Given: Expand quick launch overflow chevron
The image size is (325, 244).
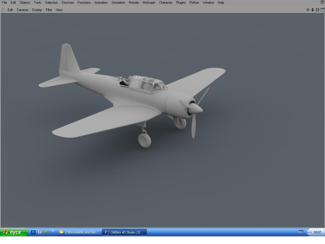Looking at the screenshot, I should pos(53,230).
